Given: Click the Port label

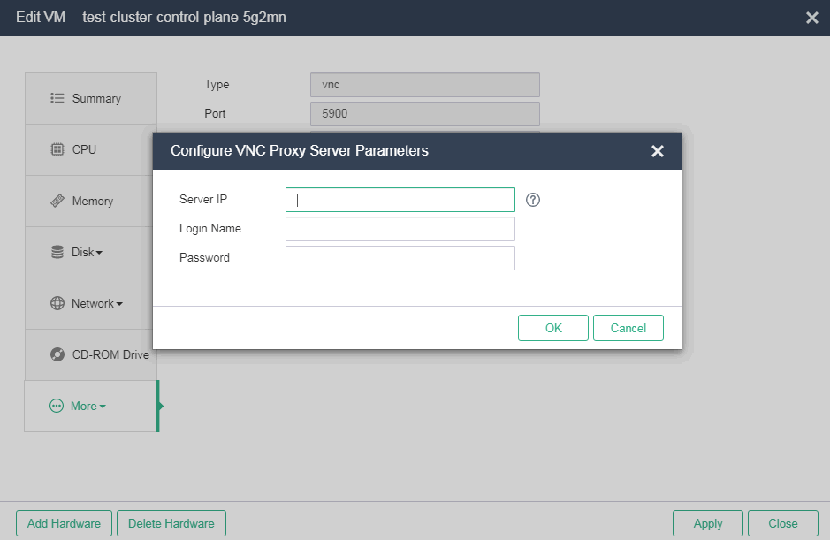Looking at the screenshot, I should pyautogui.click(x=215, y=113).
